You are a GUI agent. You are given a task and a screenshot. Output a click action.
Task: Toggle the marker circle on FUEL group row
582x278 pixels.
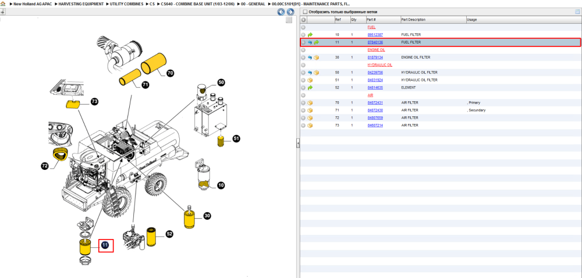coord(303,27)
